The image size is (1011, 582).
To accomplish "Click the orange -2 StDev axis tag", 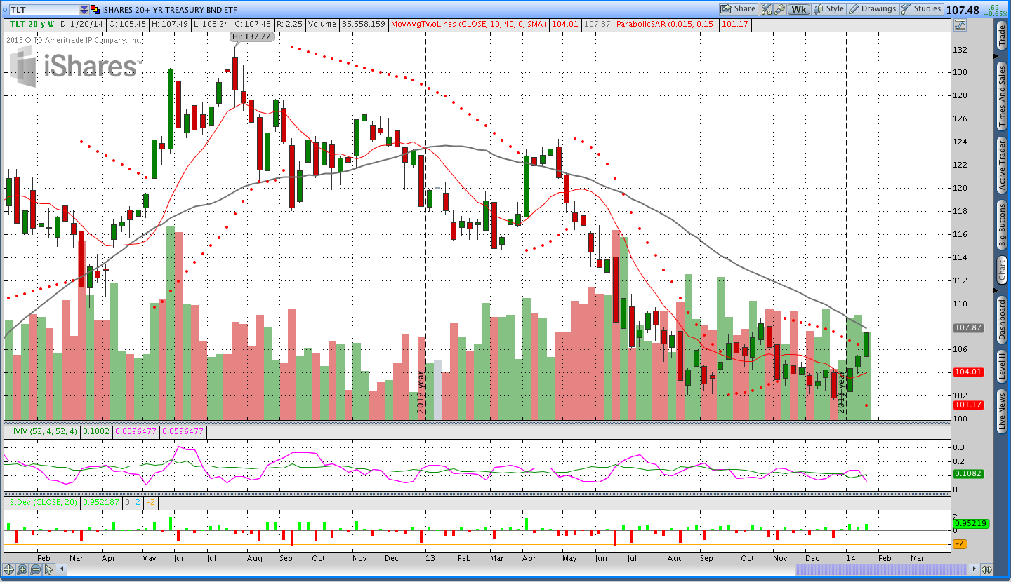I will tap(960, 544).
